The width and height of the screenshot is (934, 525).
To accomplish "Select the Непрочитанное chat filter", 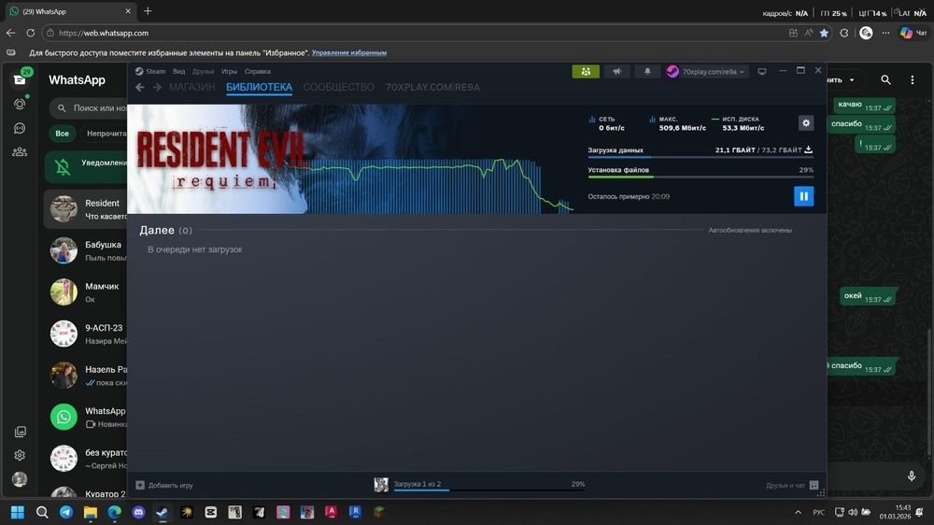I will tap(105, 134).
